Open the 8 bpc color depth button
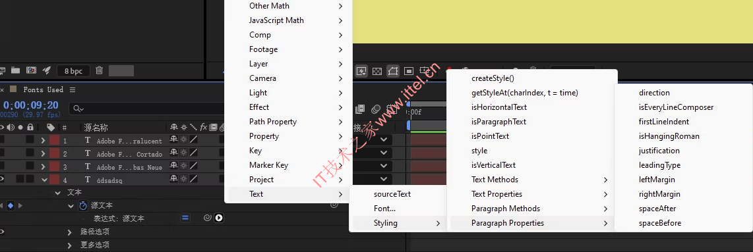The image size is (753, 252). click(73, 71)
